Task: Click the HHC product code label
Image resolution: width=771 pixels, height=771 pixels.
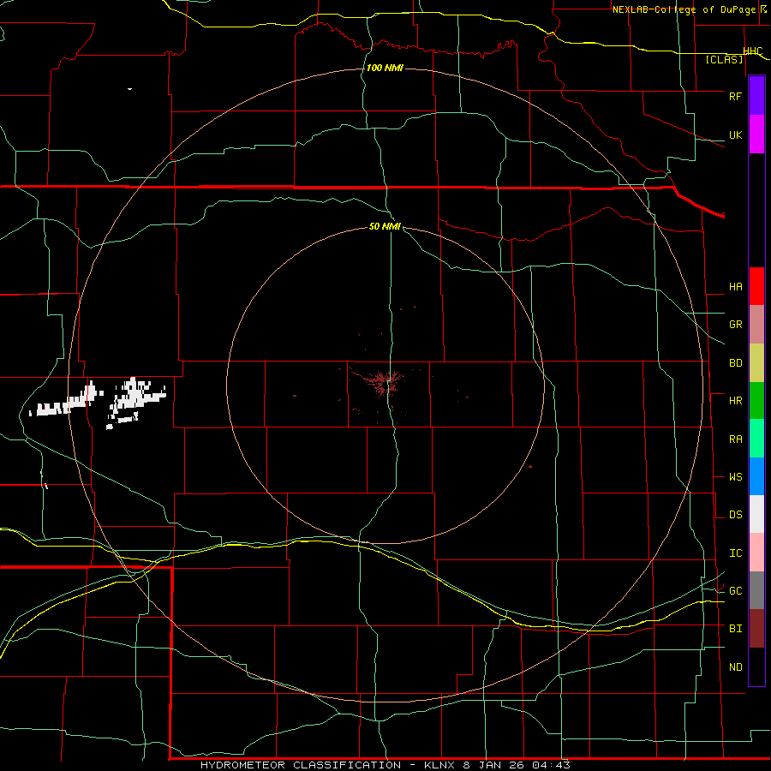Action: pyautogui.click(x=752, y=51)
